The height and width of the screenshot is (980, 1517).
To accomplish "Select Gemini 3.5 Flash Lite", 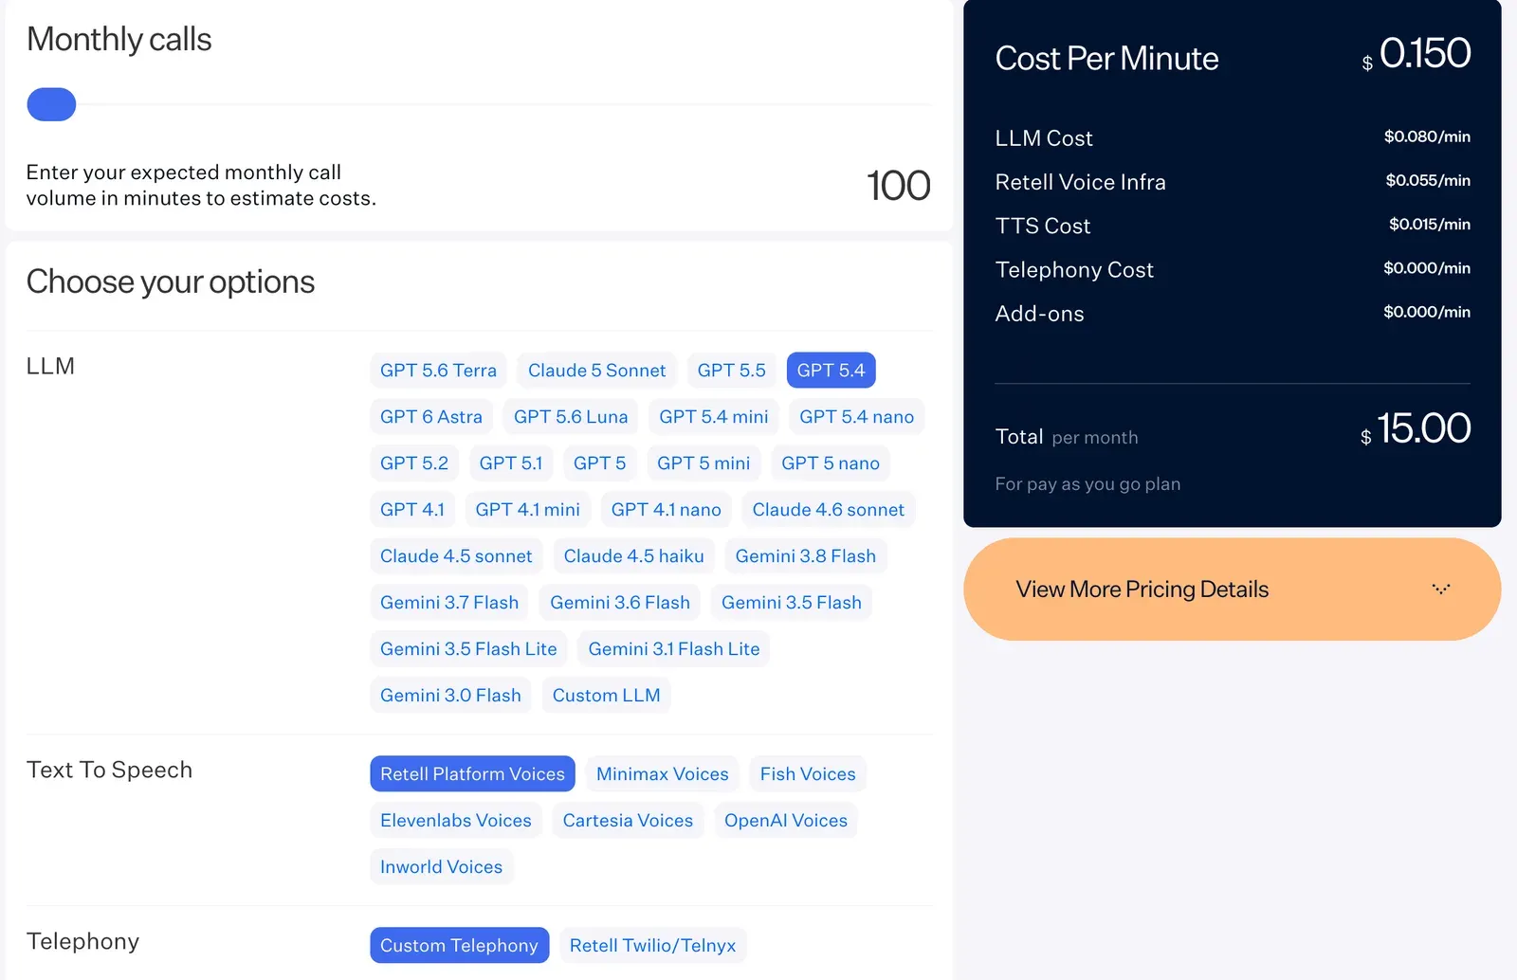I will point(468,649).
